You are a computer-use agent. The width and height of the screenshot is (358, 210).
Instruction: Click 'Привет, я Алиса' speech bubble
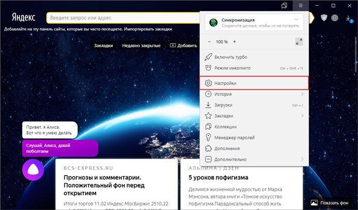(50, 130)
